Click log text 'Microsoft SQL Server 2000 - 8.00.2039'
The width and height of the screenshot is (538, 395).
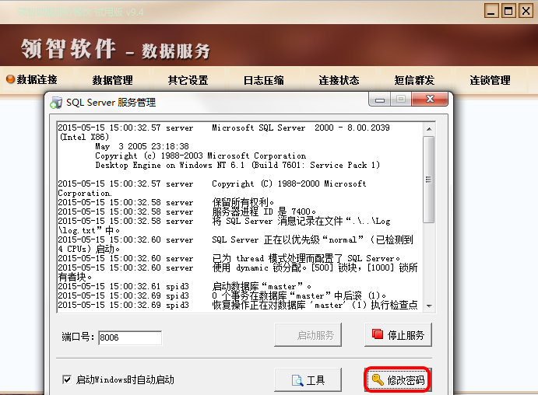(301, 128)
